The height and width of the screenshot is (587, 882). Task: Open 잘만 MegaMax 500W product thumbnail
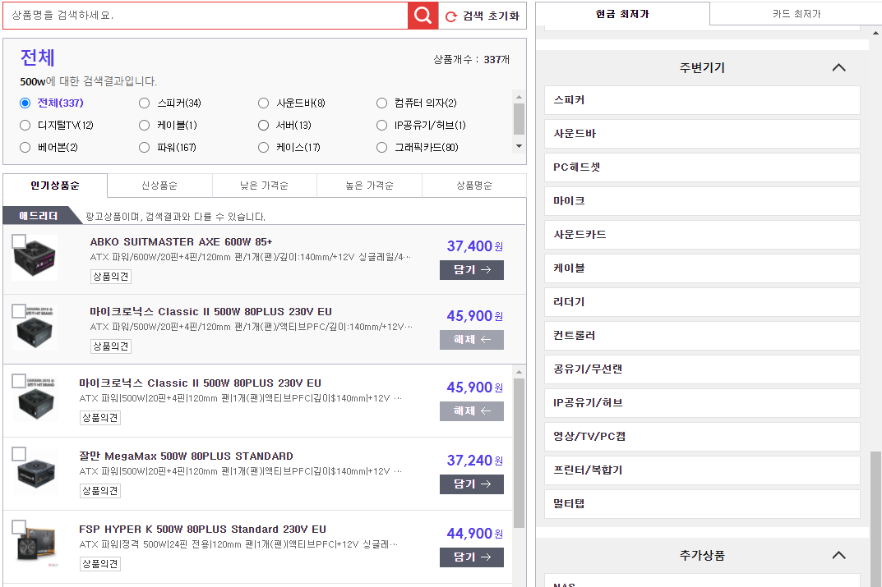tap(35, 472)
